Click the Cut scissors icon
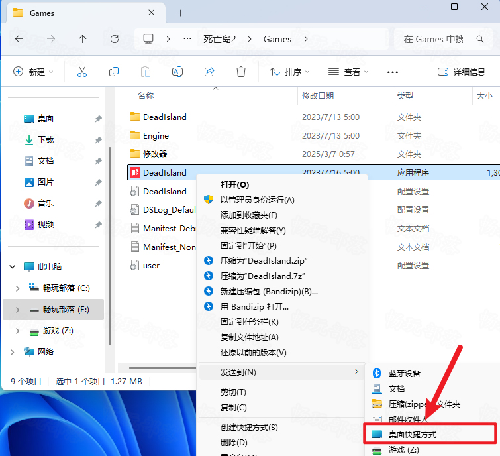This screenshot has height=456, width=500. pyautogui.click(x=82, y=72)
